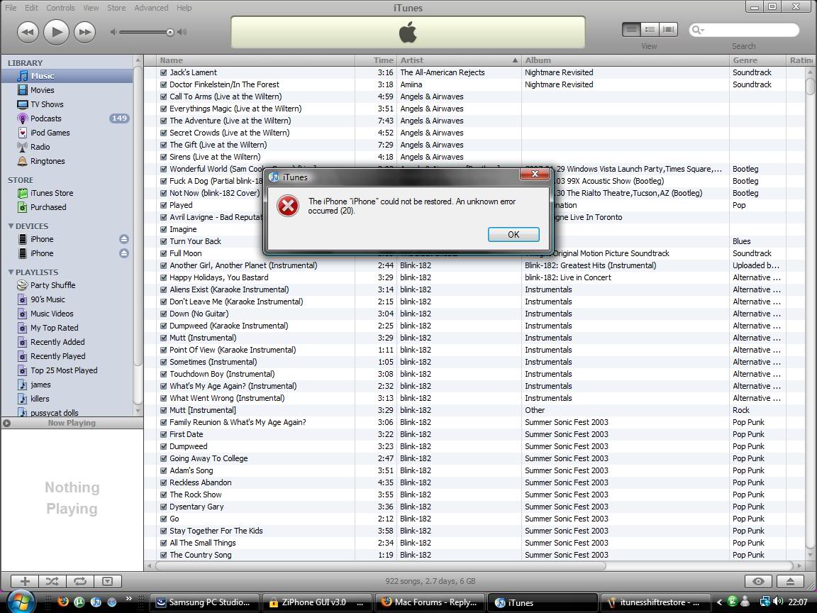The height and width of the screenshot is (613, 817).
Task: Open the Music Videos smart playlist
Action: pyautogui.click(x=51, y=314)
